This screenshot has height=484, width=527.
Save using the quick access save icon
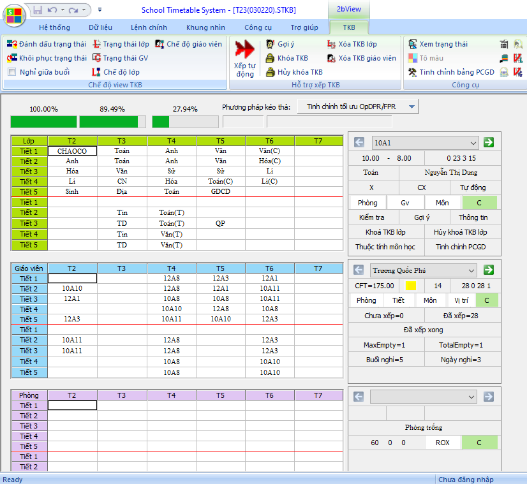38,10
